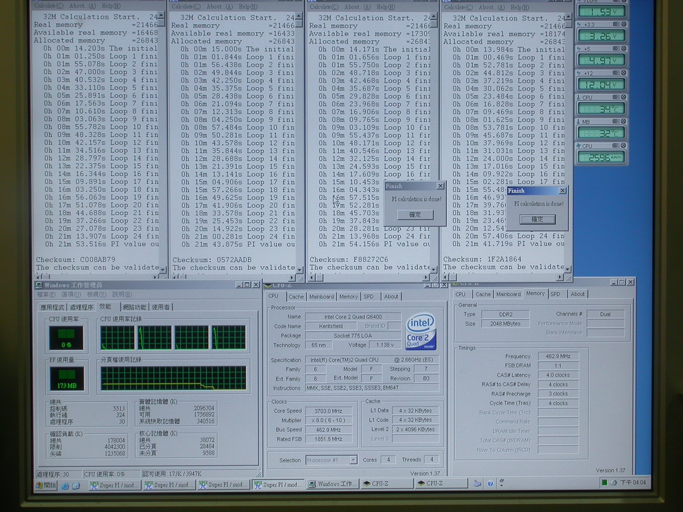
Task: Switch to Windows Task Manager taskbar button
Action: (333, 485)
